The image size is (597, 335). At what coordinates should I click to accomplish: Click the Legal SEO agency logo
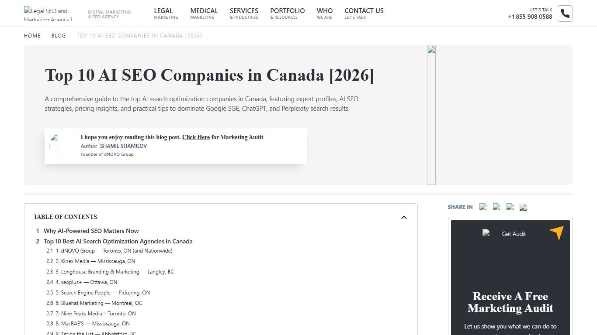(x=48, y=14)
